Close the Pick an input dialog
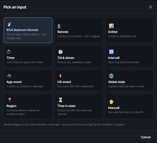 (150, 7)
